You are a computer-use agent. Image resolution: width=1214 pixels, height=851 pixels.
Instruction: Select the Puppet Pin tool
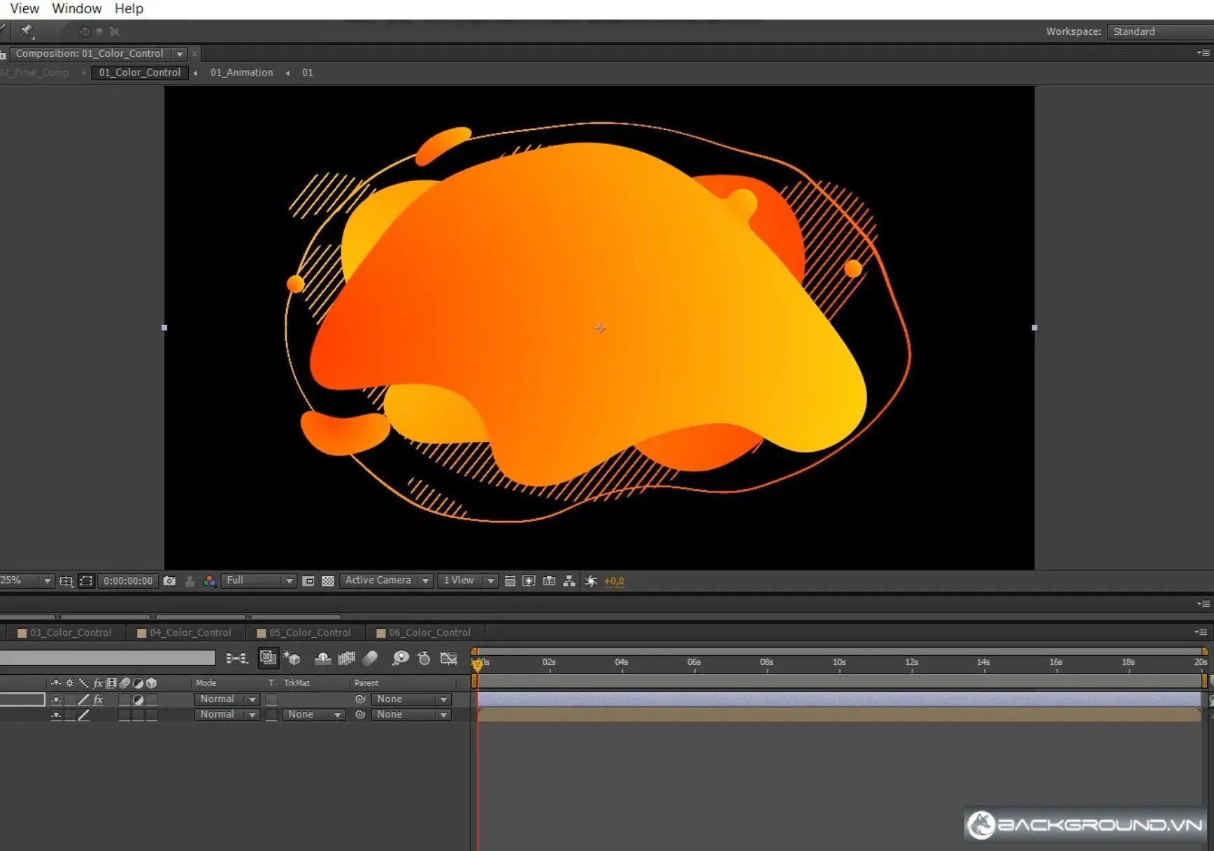click(x=27, y=31)
